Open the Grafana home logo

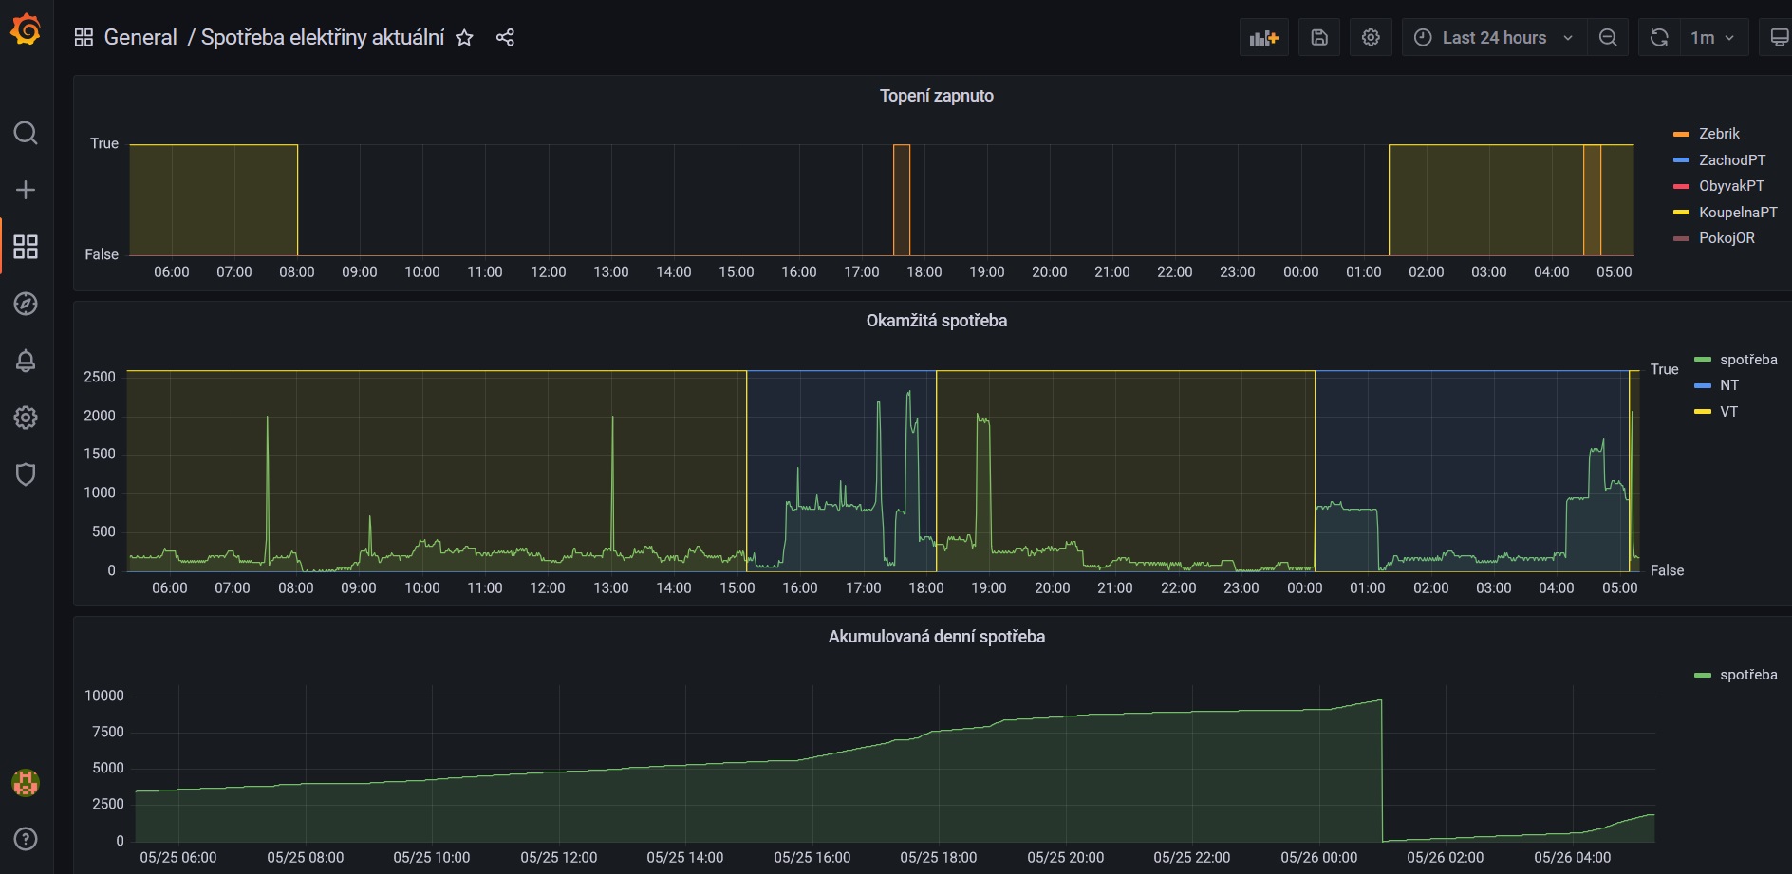click(26, 30)
